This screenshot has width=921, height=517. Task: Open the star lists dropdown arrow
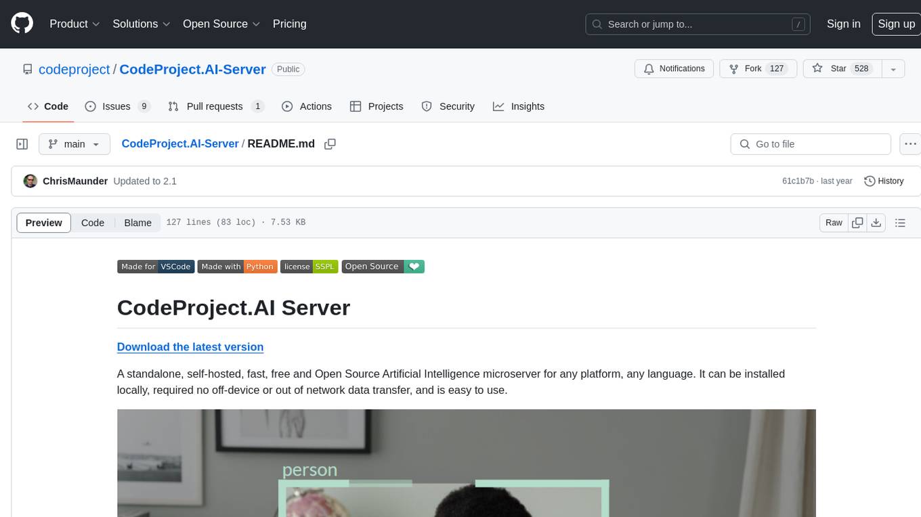coord(893,69)
